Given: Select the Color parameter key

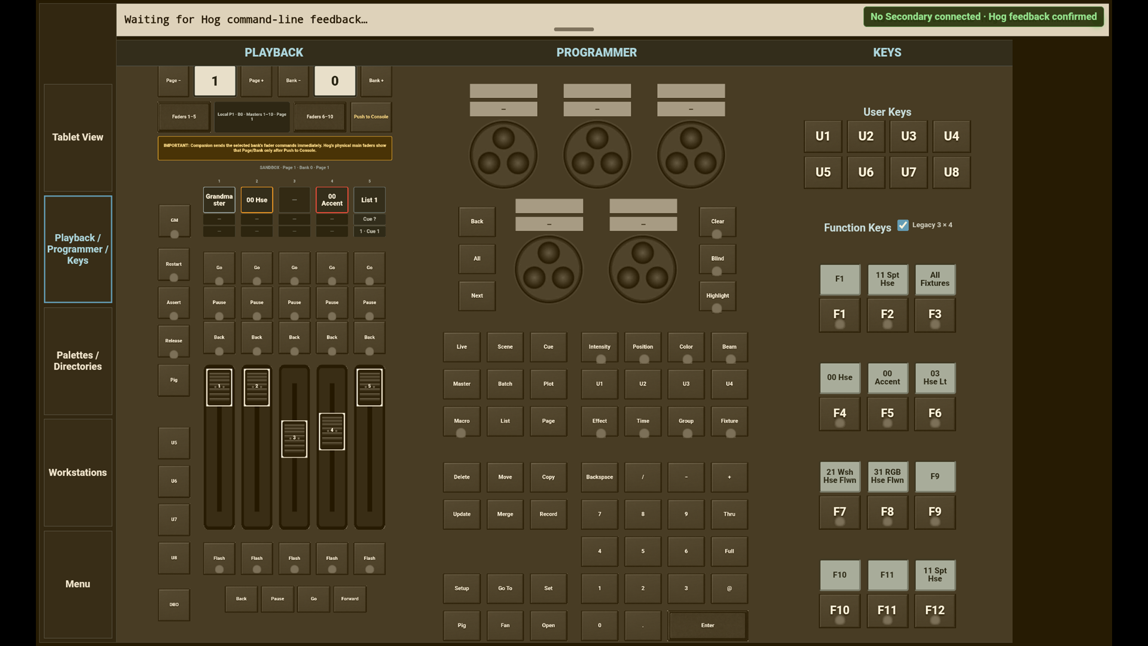Looking at the screenshot, I should coord(686,348).
